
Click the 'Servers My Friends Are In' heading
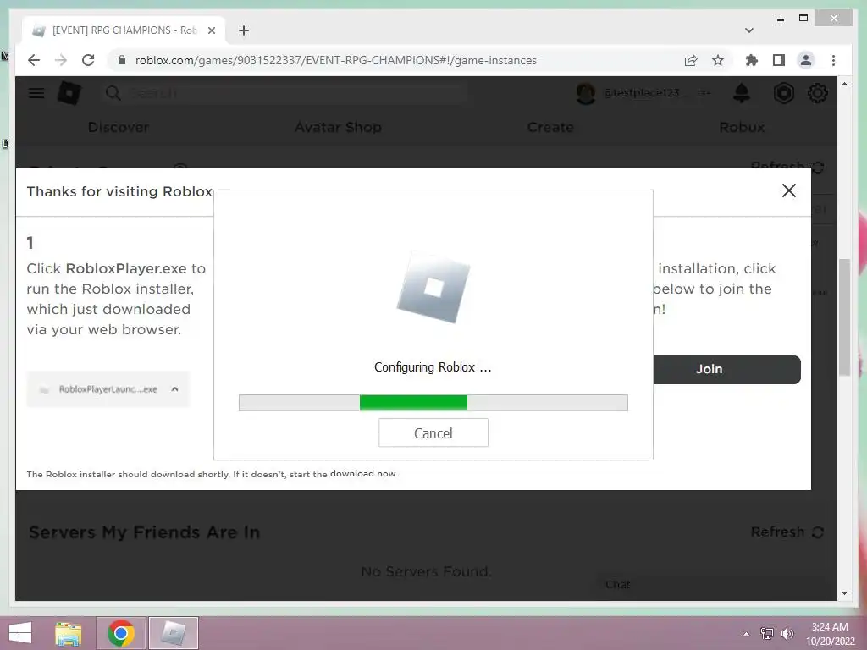click(x=144, y=532)
